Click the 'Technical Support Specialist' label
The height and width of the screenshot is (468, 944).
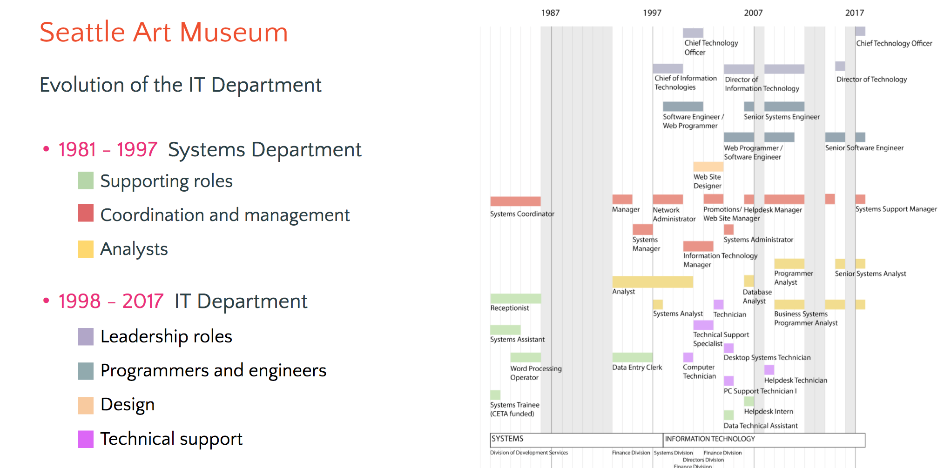(721, 339)
